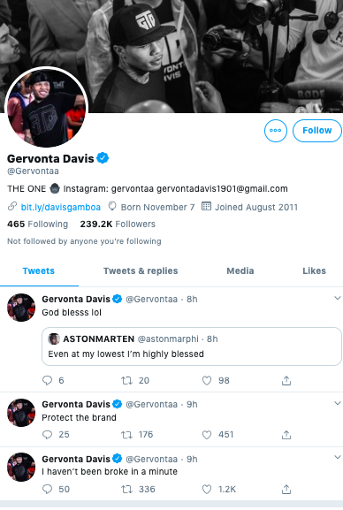
Task: Reply to "I haven't been broke in a minute"
Action: (x=48, y=489)
